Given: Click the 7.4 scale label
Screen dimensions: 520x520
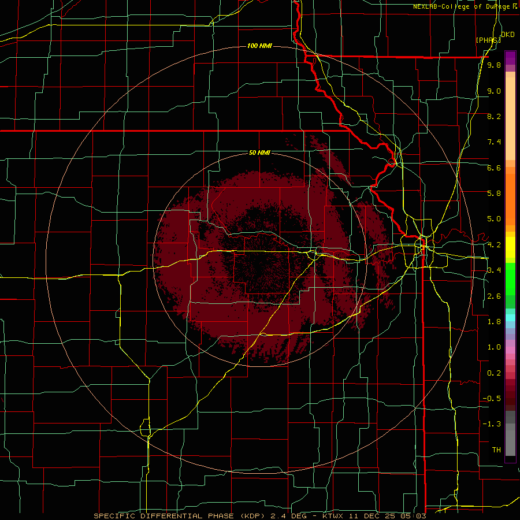Looking at the screenshot, I should click(494, 142).
